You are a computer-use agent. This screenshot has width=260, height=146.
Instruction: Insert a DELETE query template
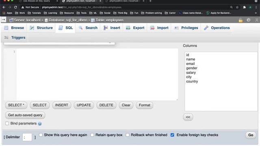[x=106, y=105]
